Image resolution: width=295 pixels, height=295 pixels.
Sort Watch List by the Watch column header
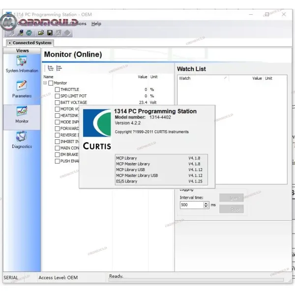202,78
